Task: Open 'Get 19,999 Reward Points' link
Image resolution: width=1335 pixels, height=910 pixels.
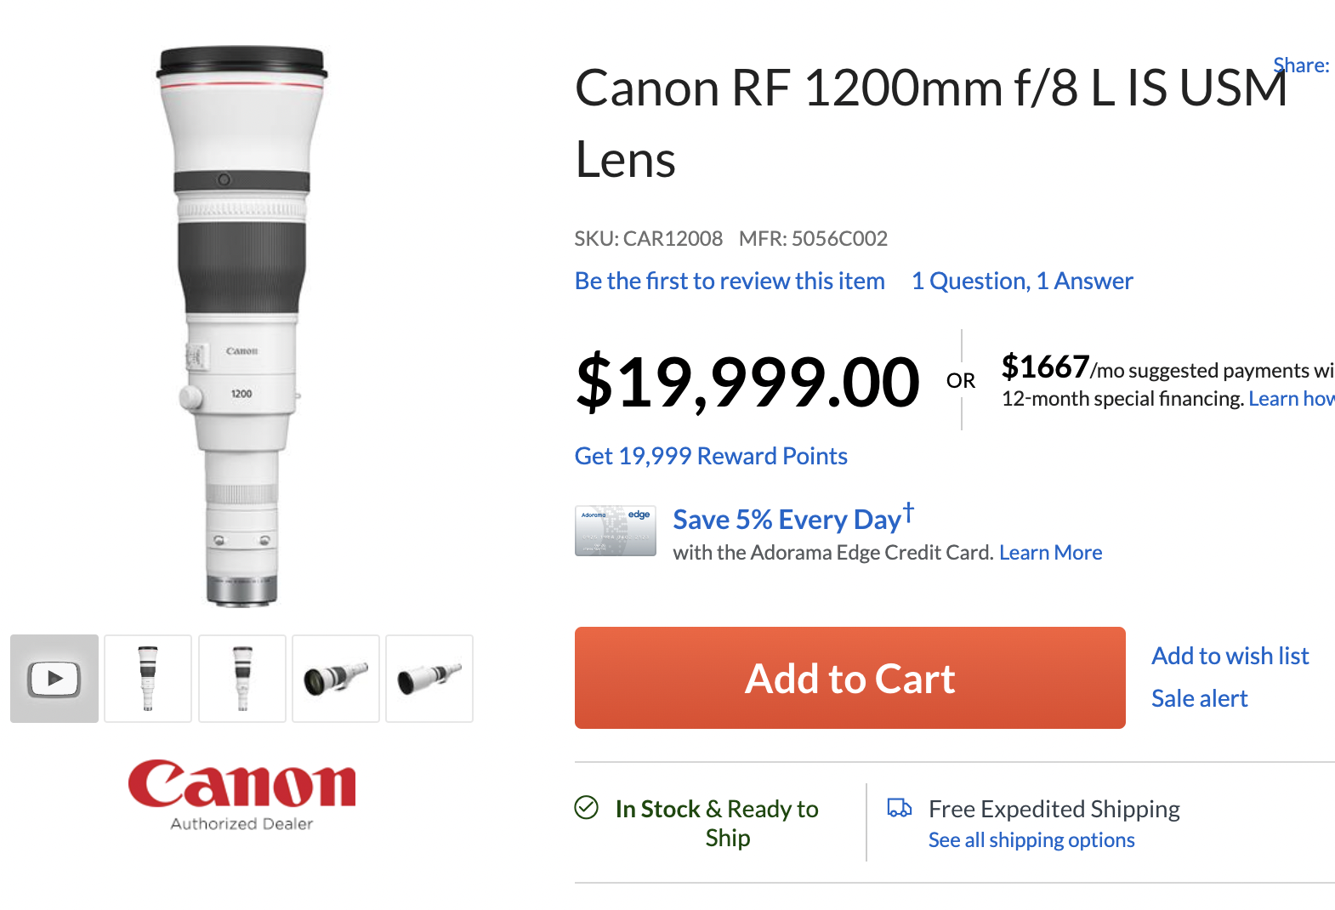Action: [711, 456]
